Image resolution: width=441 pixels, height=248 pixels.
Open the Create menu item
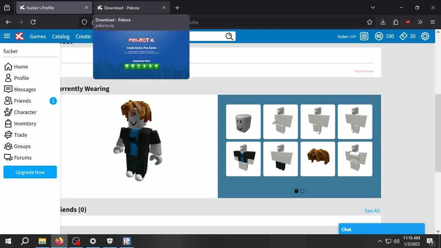point(83,36)
